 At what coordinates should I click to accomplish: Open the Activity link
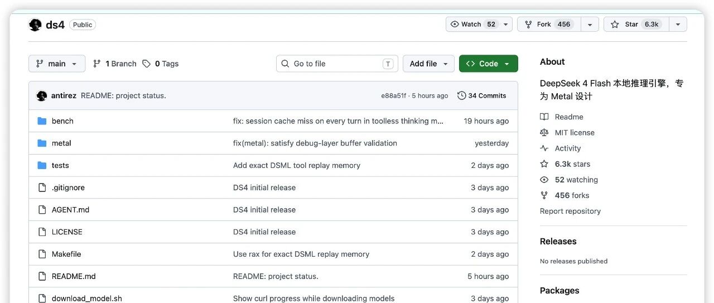[x=568, y=148]
